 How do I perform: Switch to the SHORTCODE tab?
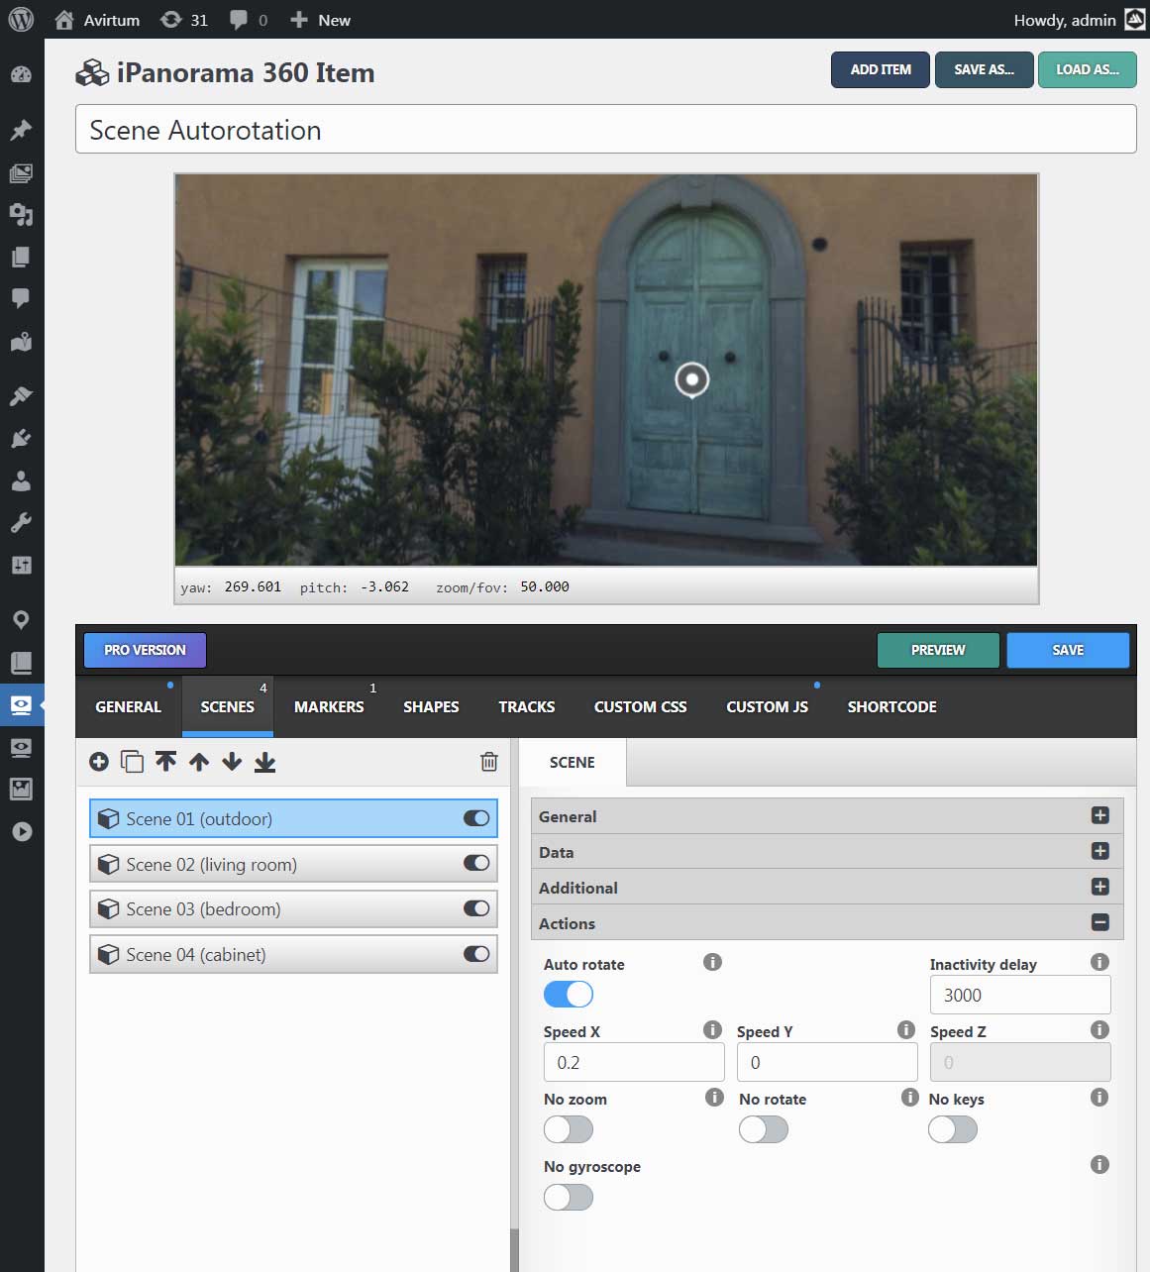[x=891, y=706]
